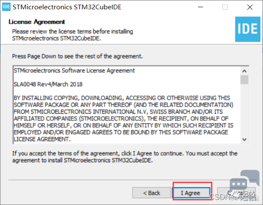The height and width of the screenshot is (205, 263).
Task: Click the license scrollbar down arrow
Action: pos(244,139)
